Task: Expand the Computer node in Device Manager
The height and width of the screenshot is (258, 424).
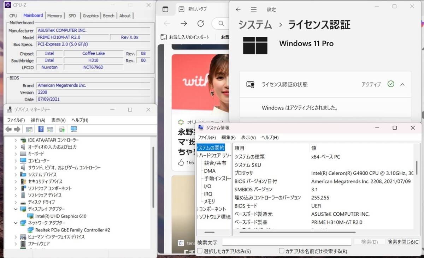Action: pyautogui.click(x=16, y=161)
